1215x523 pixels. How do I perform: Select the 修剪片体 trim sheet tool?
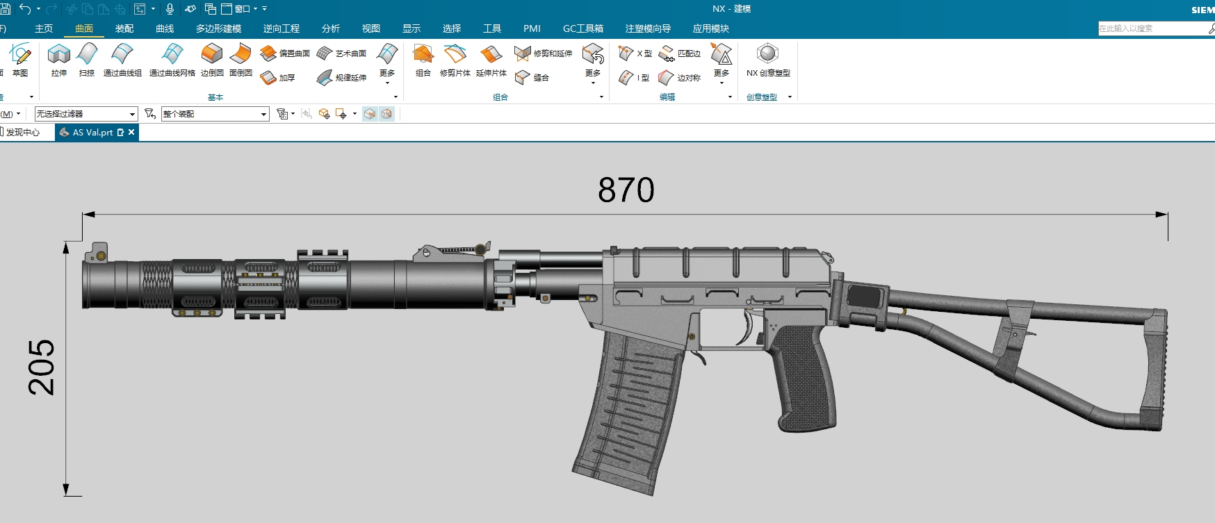pyautogui.click(x=455, y=60)
